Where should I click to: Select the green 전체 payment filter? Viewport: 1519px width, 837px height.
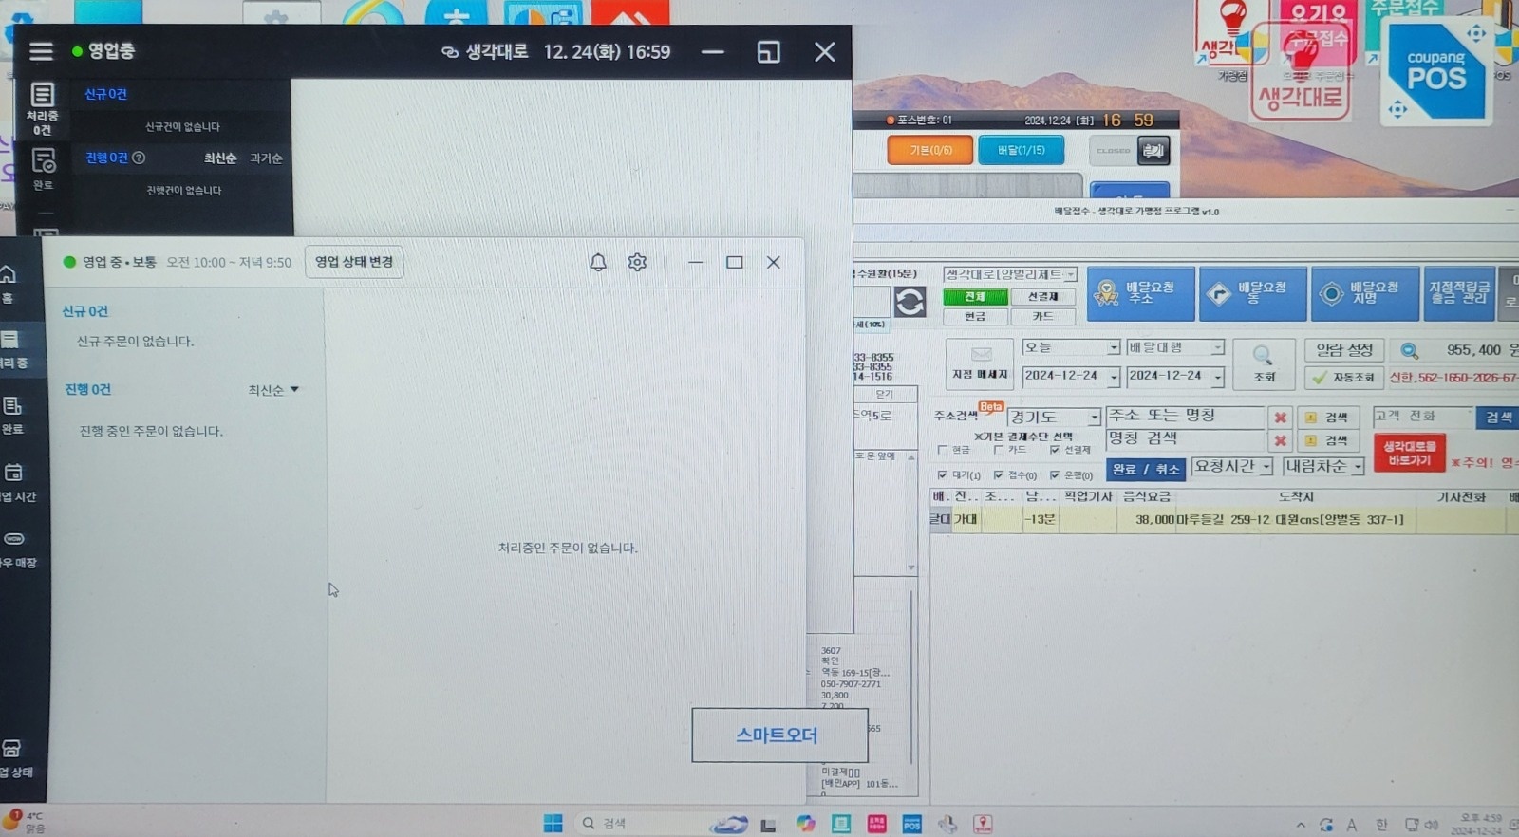click(x=975, y=297)
